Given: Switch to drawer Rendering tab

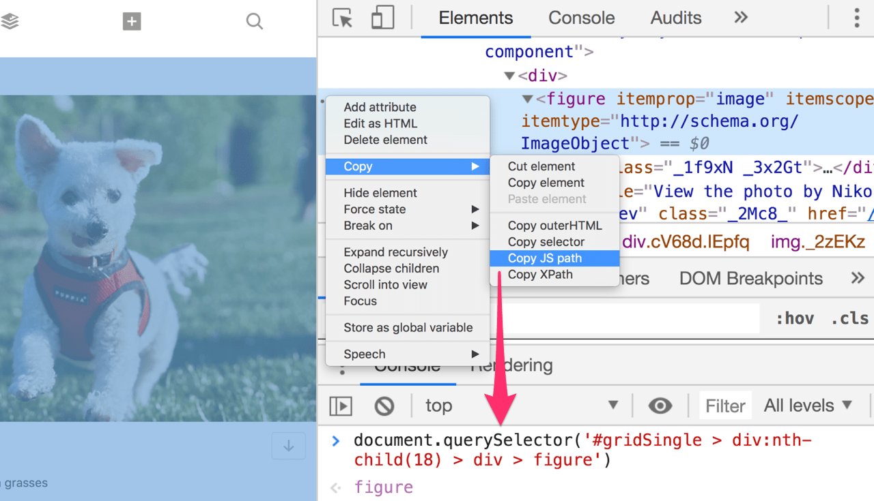Looking at the screenshot, I should pyautogui.click(x=511, y=365).
